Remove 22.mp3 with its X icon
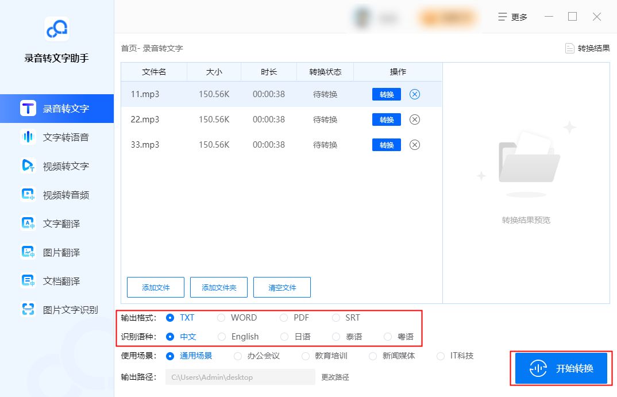617x397 pixels. click(415, 120)
